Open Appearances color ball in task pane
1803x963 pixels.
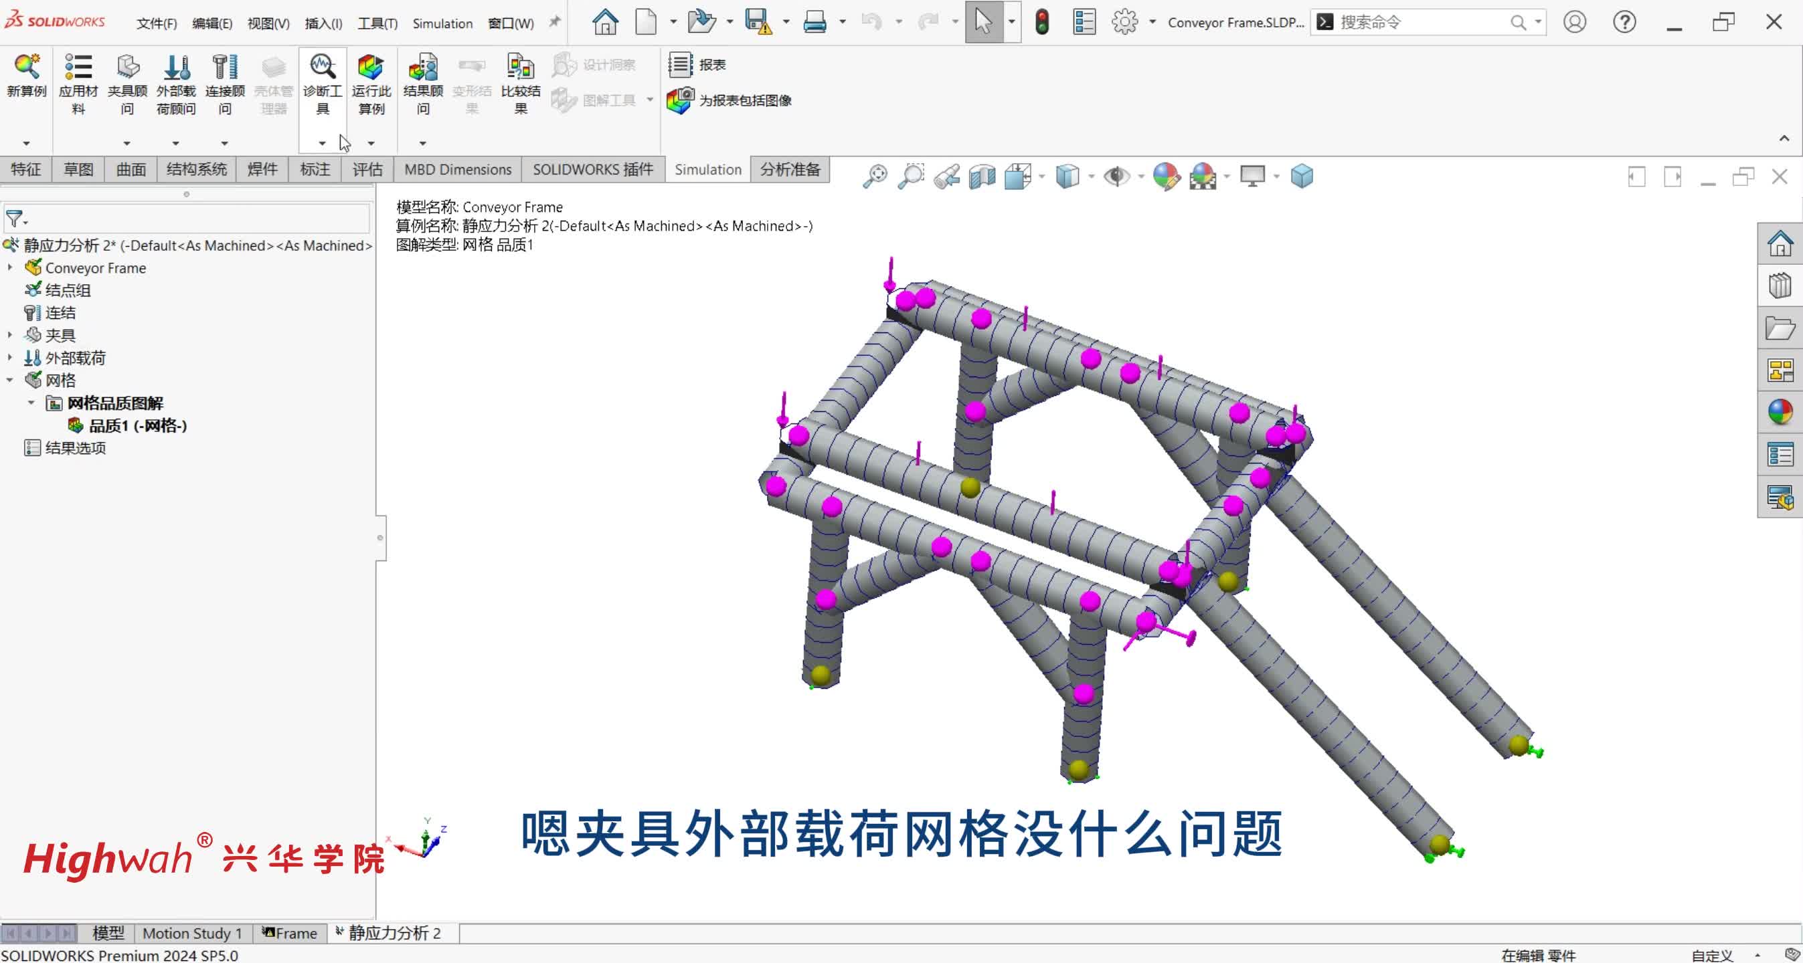(1780, 413)
